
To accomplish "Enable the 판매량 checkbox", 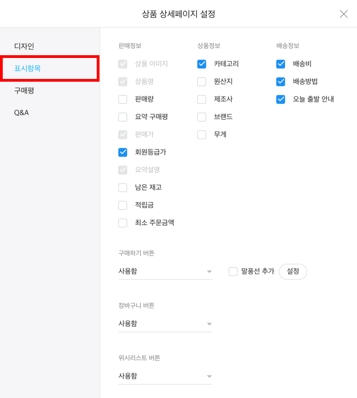I will [x=123, y=99].
